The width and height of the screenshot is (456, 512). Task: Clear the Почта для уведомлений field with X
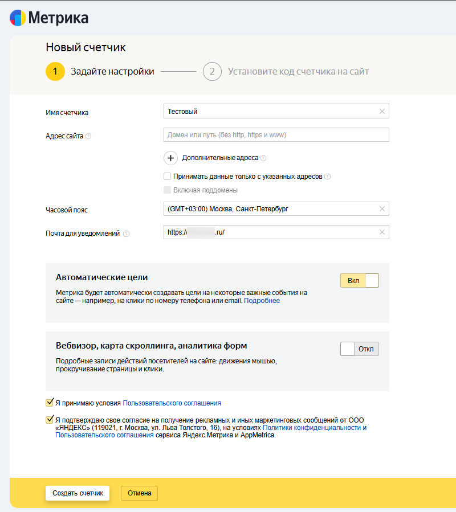click(x=382, y=232)
